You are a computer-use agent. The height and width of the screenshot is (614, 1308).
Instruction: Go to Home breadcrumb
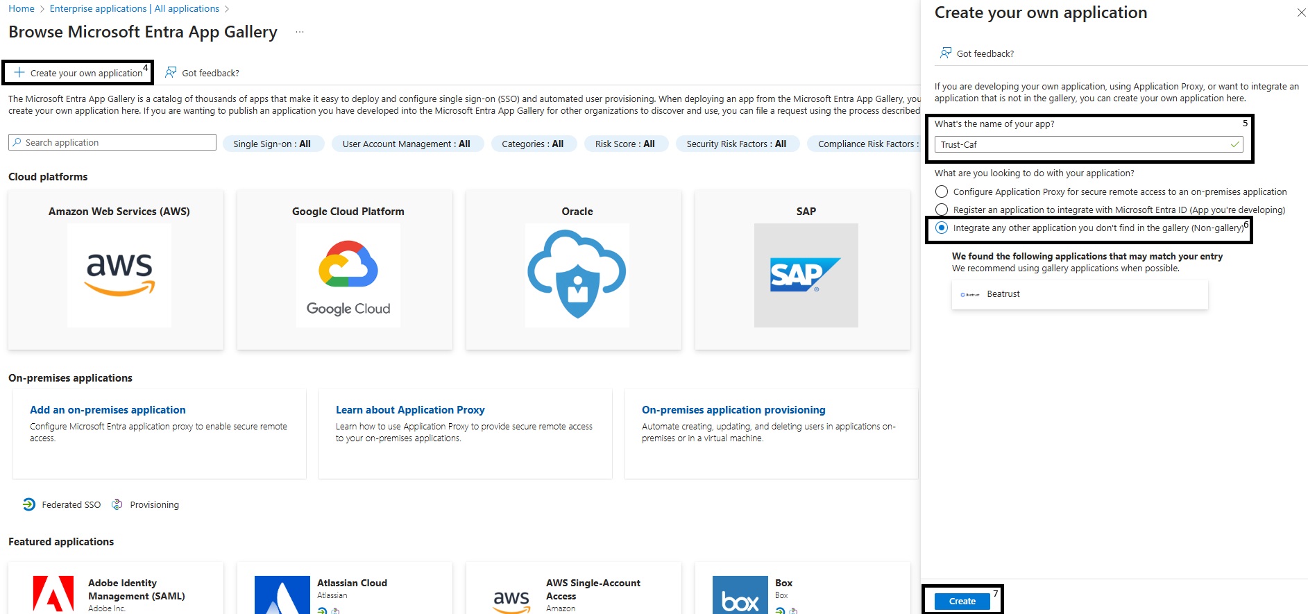22,8
